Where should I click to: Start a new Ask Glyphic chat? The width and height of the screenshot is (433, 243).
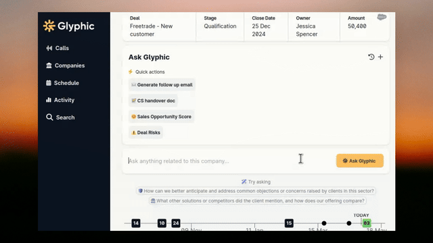pos(380,57)
